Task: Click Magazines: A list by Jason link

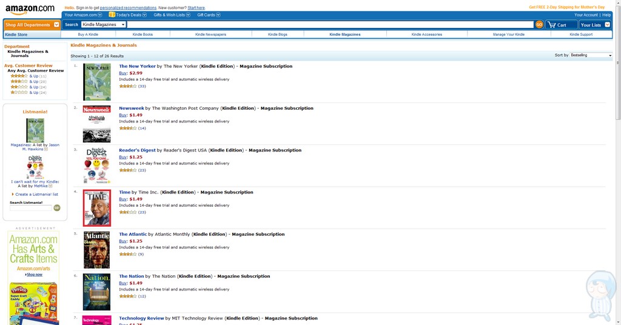Action: click(x=35, y=147)
